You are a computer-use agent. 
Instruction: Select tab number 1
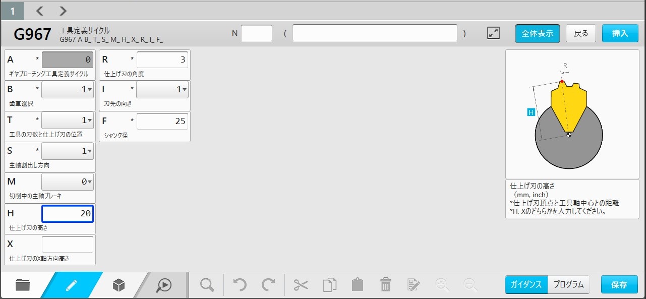pos(12,11)
